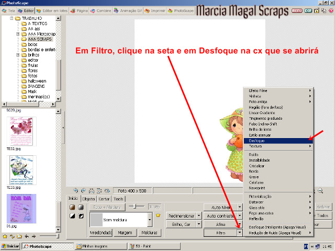The width and height of the screenshot is (335, 251).
Task: Open the Editor tab
Action: pyautogui.click(x=26, y=10)
